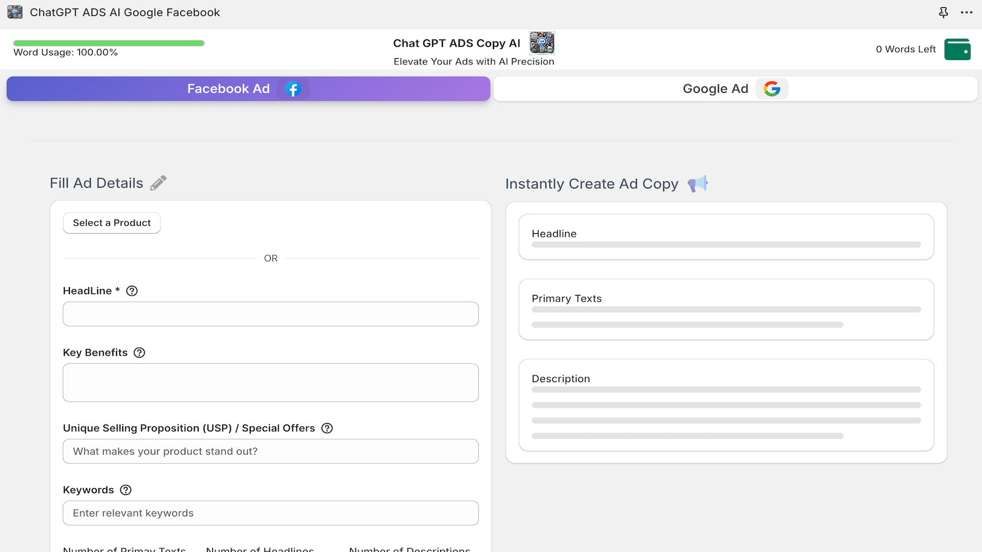
Task: Focus the HeadLine input field
Action: [x=270, y=314]
